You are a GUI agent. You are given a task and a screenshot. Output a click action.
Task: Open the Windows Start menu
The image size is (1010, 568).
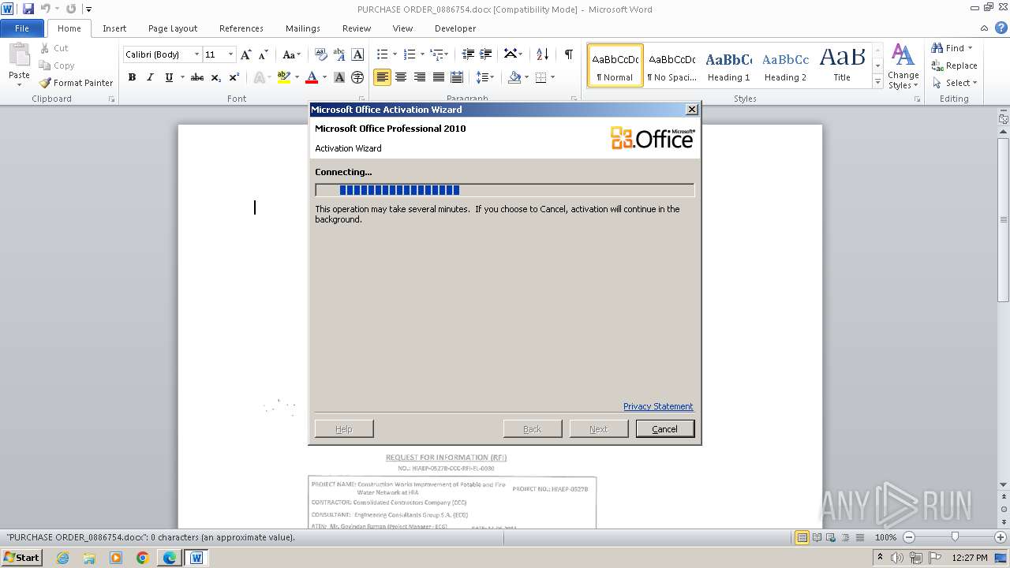[21, 558]
